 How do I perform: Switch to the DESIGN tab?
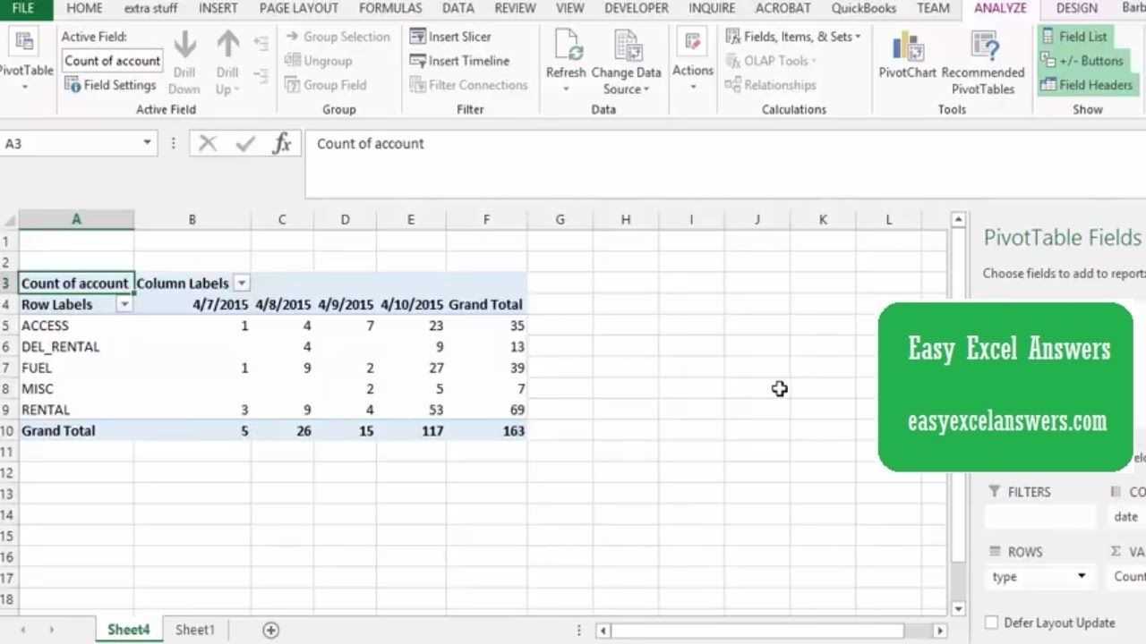click(x=1076, y=8)
